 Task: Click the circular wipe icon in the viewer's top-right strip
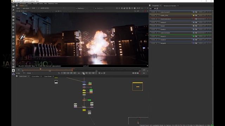(x=130, y=8)
